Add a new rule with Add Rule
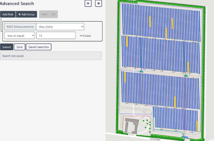Screen dimensions: 214x141 pos(8,14)
